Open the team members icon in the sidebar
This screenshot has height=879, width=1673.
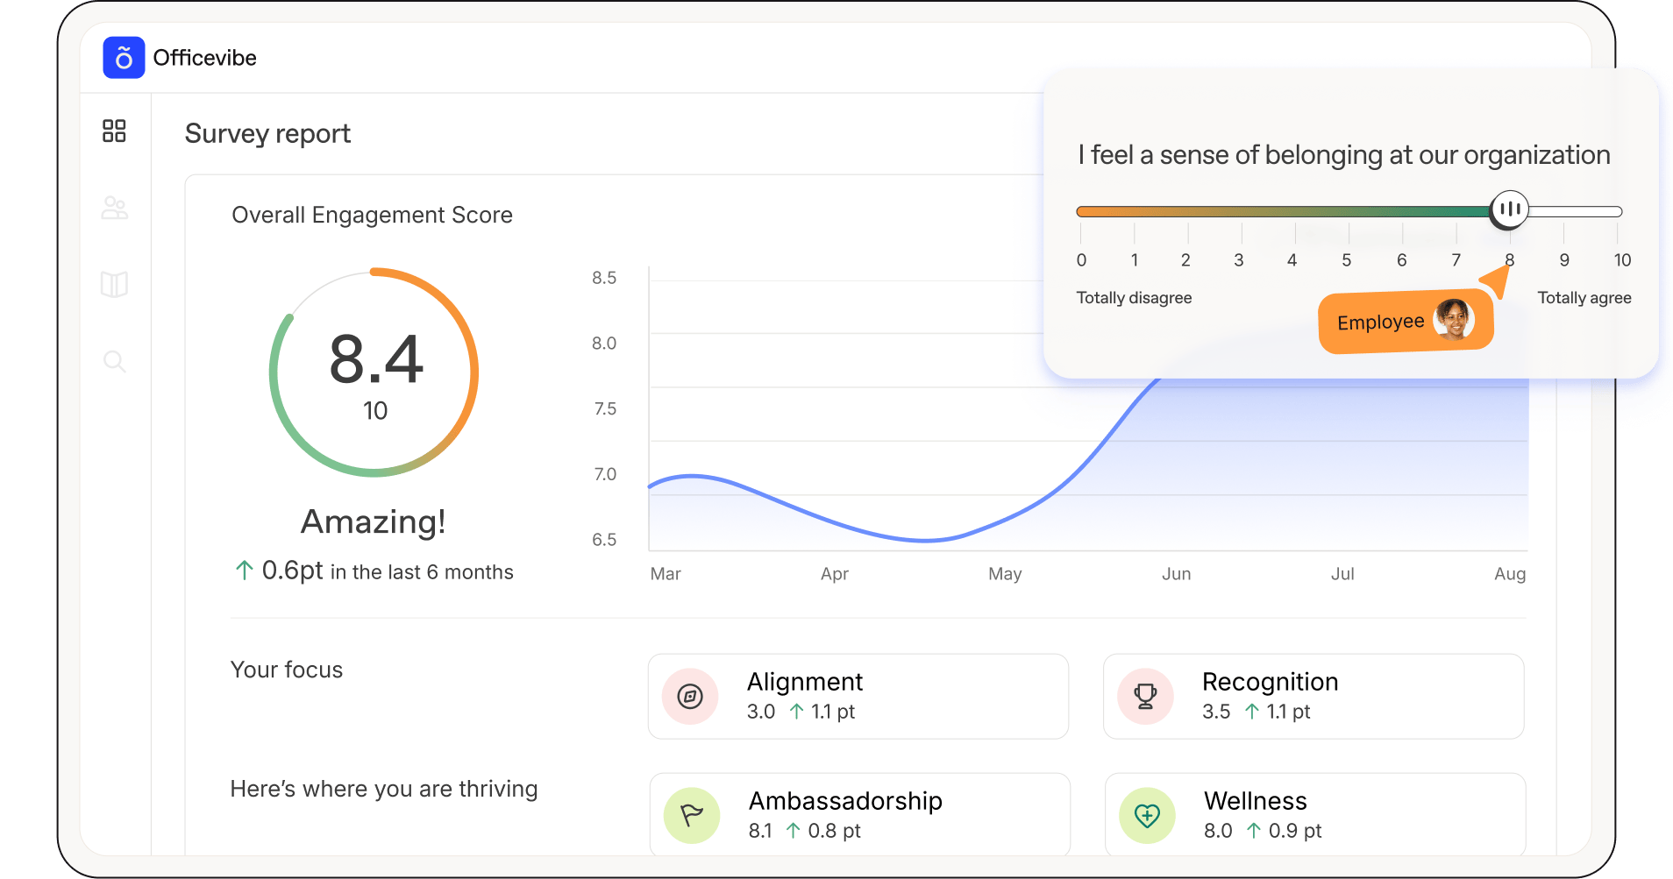coord(115,208)
